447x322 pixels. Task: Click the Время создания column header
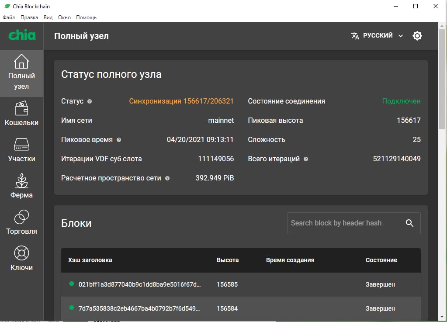coord(290,260)
